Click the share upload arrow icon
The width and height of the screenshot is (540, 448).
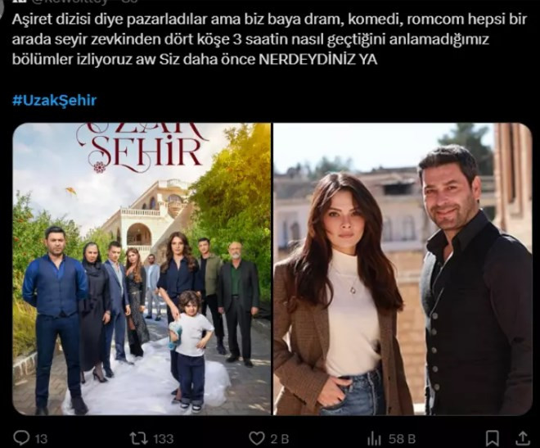click(x=523, y=438)
